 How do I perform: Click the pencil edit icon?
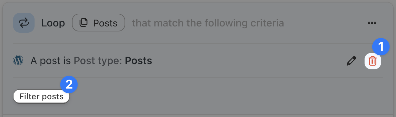click(x=351, y=61)
